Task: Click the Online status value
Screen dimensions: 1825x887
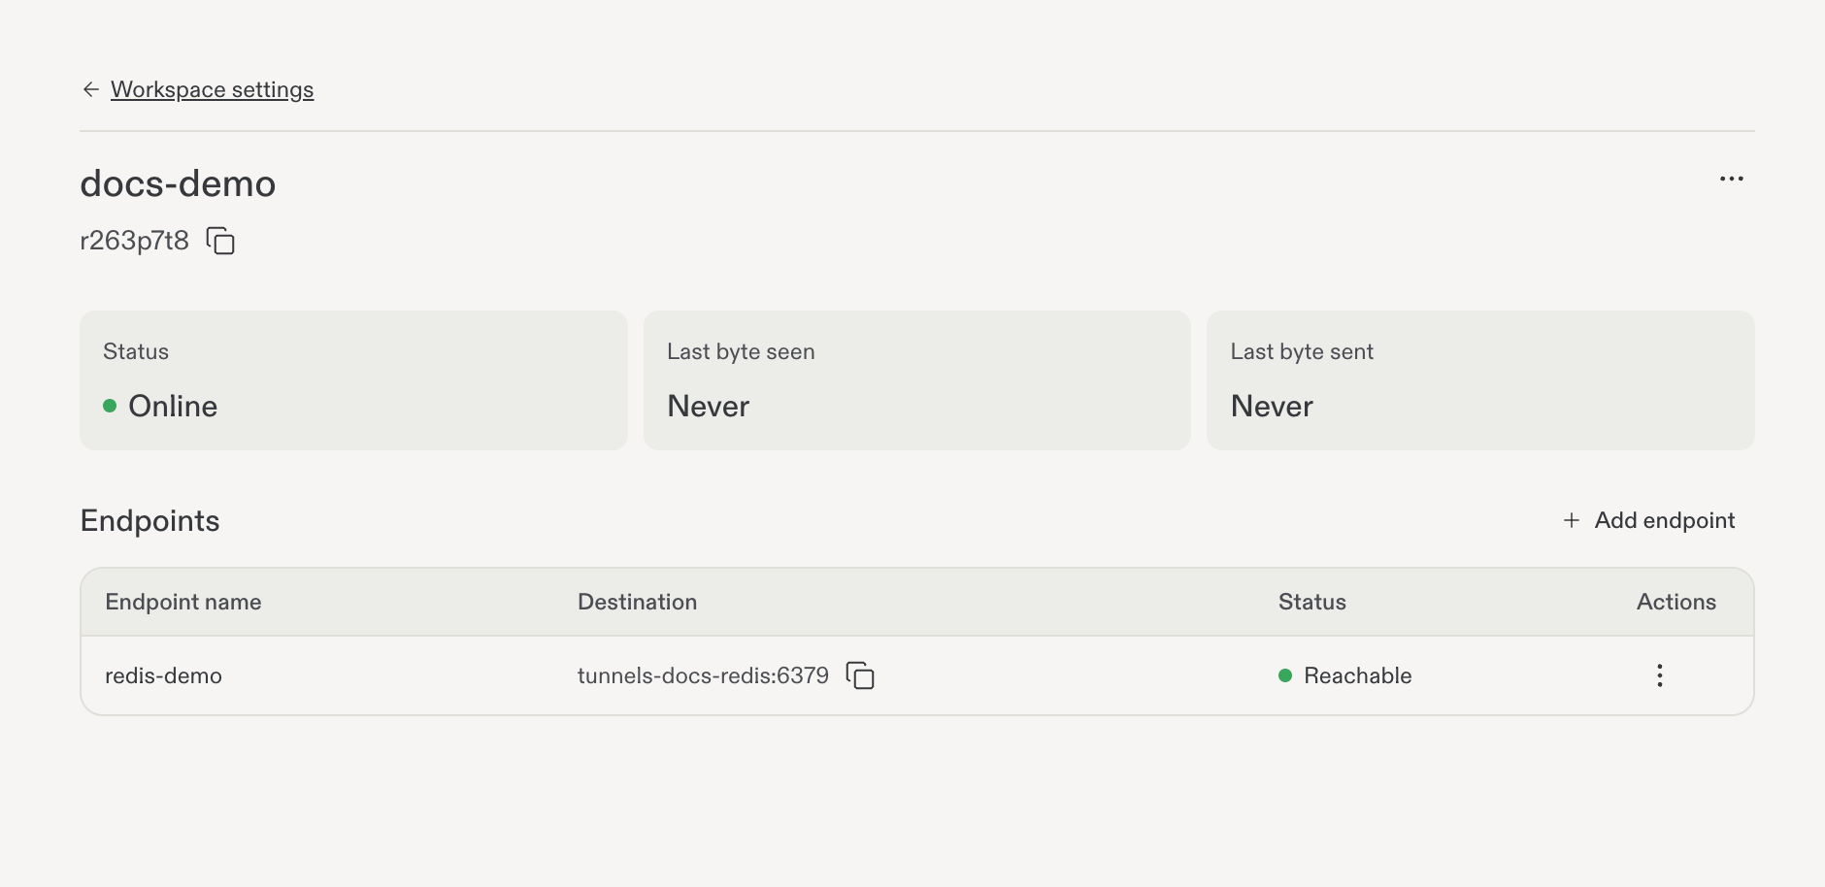Action: pos(173,406)
